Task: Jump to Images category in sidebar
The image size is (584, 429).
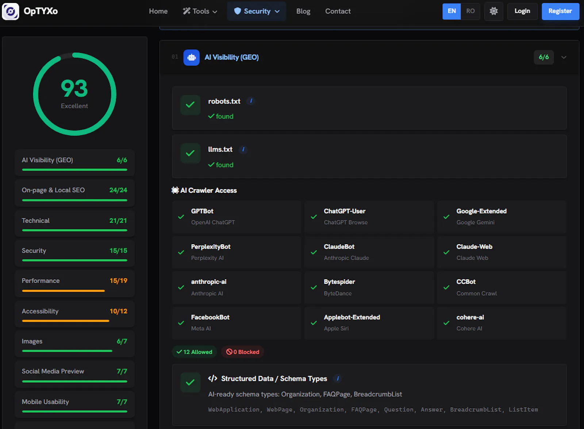Action: [74, 344]
